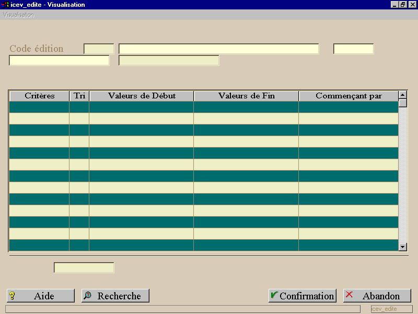Click the input field below the criteria table
Image resolution: width=418 pixels, height=314 pixels.
pos(84,267)
